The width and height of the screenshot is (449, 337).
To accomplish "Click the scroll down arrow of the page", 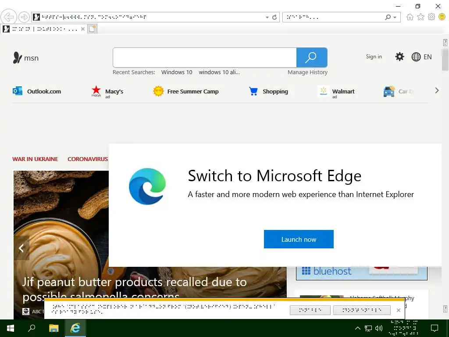I will point(445,309).
